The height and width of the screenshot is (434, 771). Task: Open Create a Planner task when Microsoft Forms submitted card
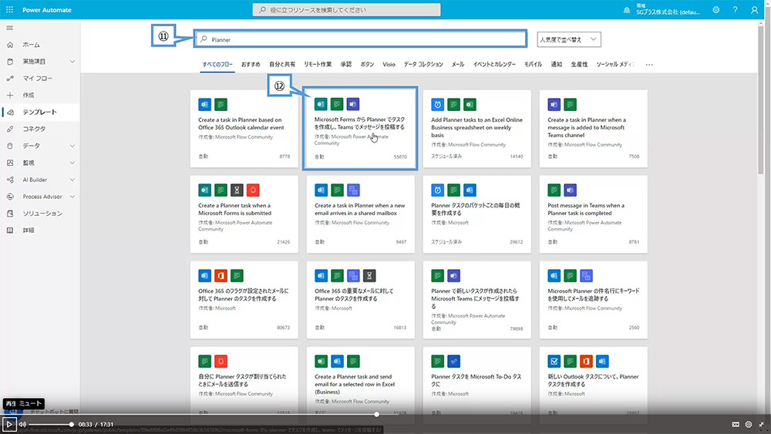tap(244, 214)
